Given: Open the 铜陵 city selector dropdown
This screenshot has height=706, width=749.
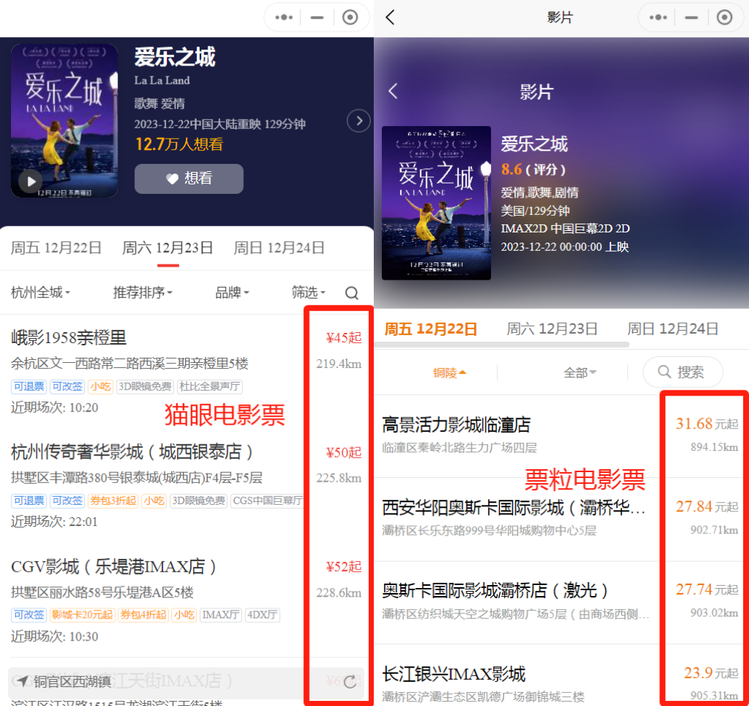Looking at the screenshot, I should tap(450, 373).
